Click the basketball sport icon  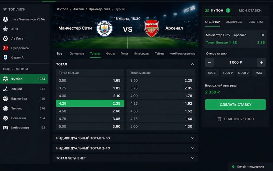pos(5,99)
